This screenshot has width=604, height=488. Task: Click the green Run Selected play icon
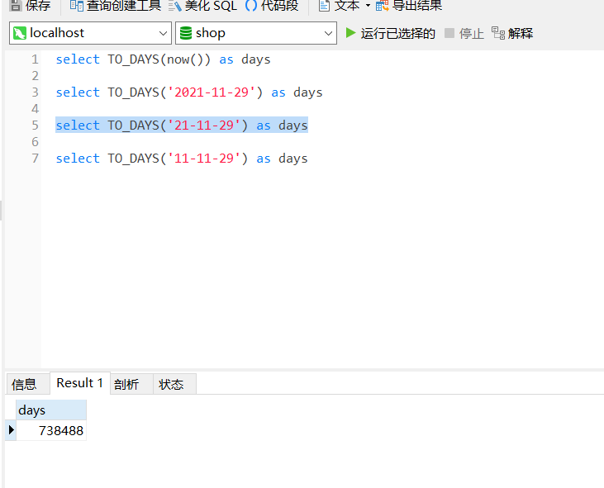(350, 33)
